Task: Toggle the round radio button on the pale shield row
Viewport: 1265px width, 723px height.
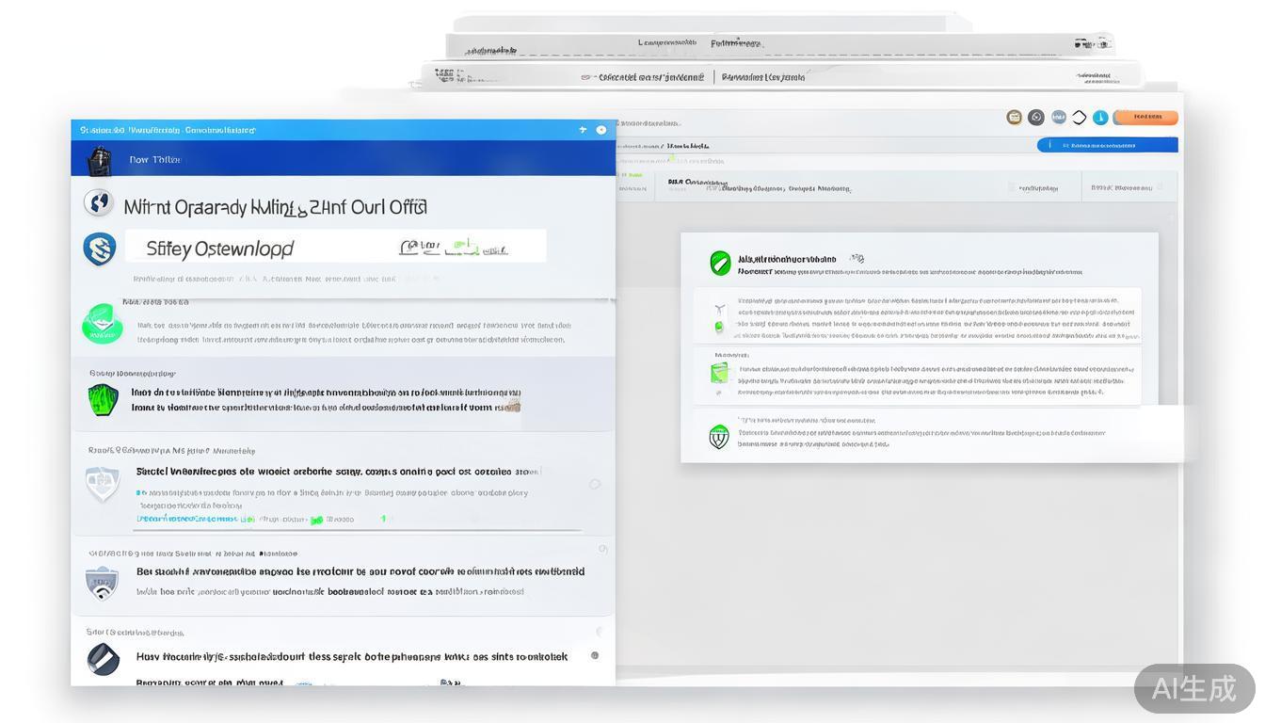Action: pyautogui.click(x=595, y=484)
